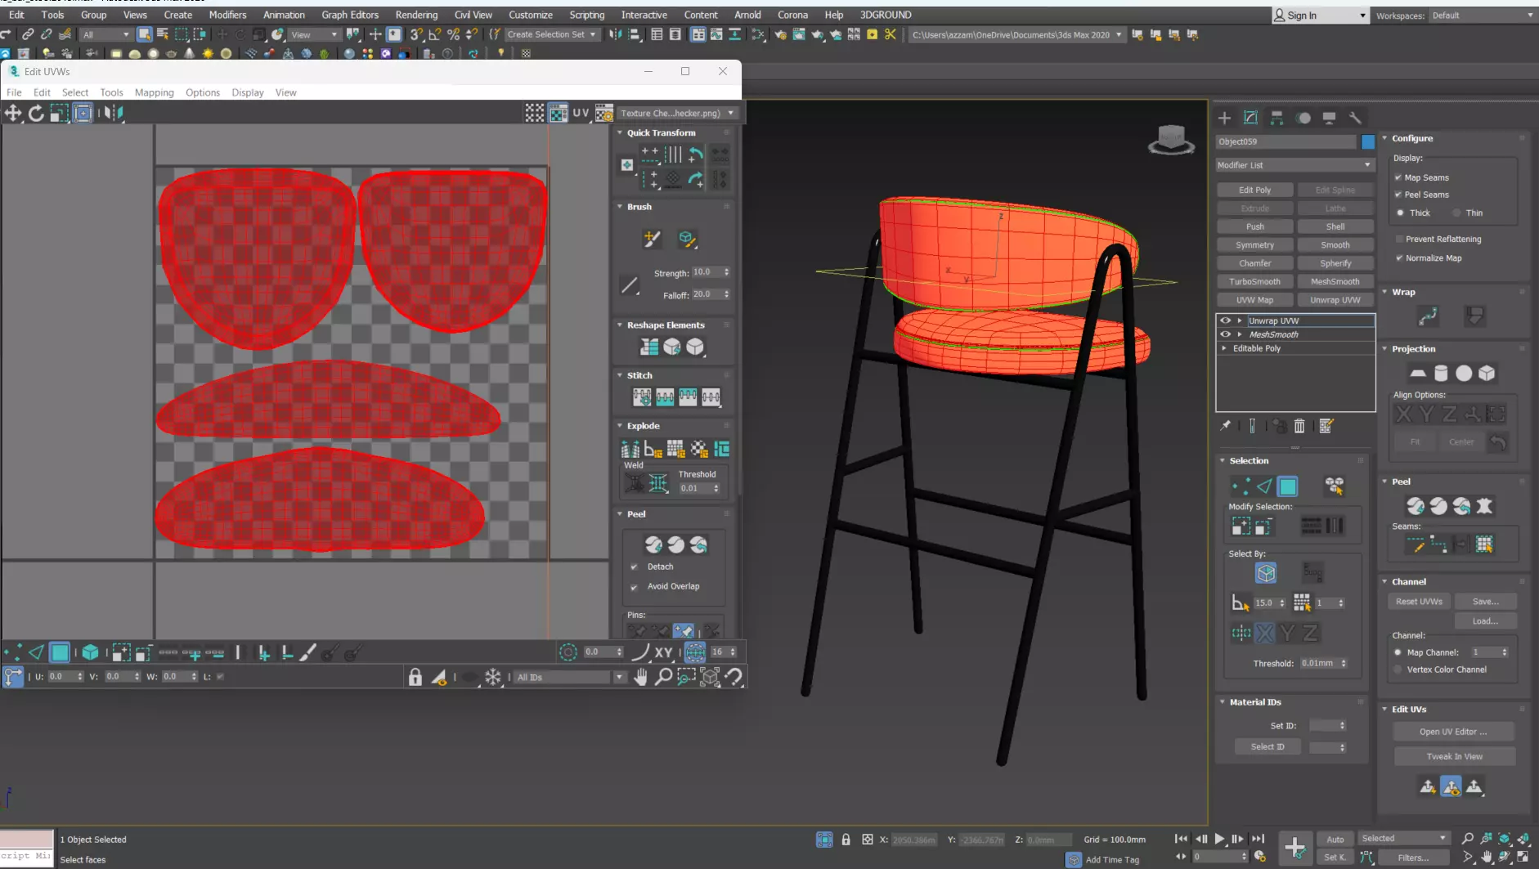This screenshot has height=869, width=1539.
Task: Click the Planar Map projection icon
Action: click(1418, 374)
